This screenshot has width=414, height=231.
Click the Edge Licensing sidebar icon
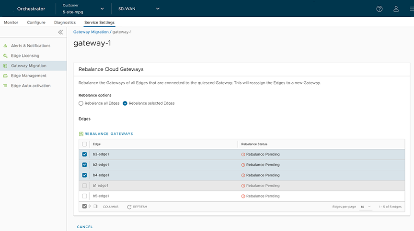click(6, 56)
